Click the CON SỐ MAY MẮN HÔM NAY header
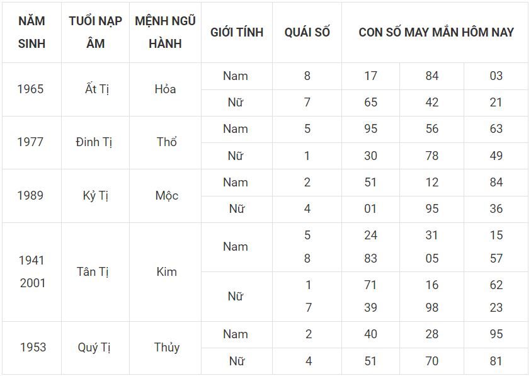Screen dimensions: 531x376 click(436, 33)
